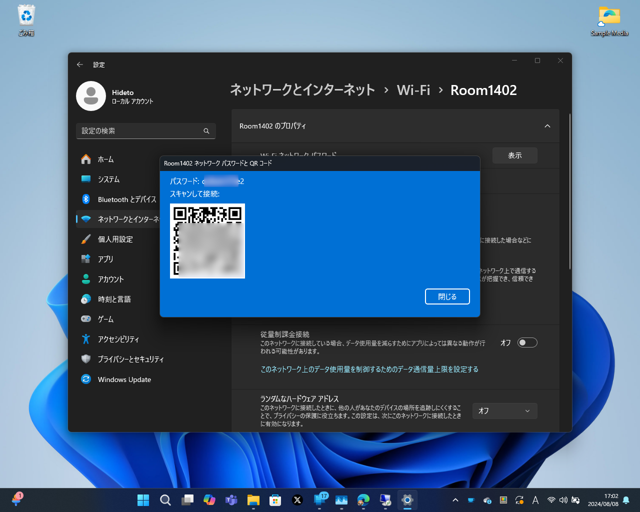
Task: Select Bluetooth とデバイス in the sidebar
Action: 126,199
